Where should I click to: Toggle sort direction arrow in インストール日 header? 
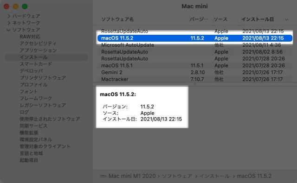[x=287, y=19]
